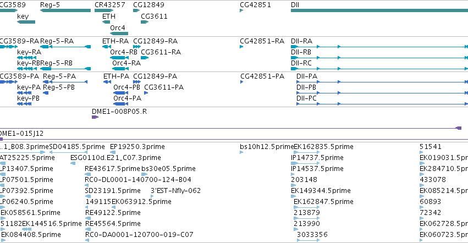Click the Dll-RB transcript line
This screenshot has width=468, height=243.
point(379,58)
